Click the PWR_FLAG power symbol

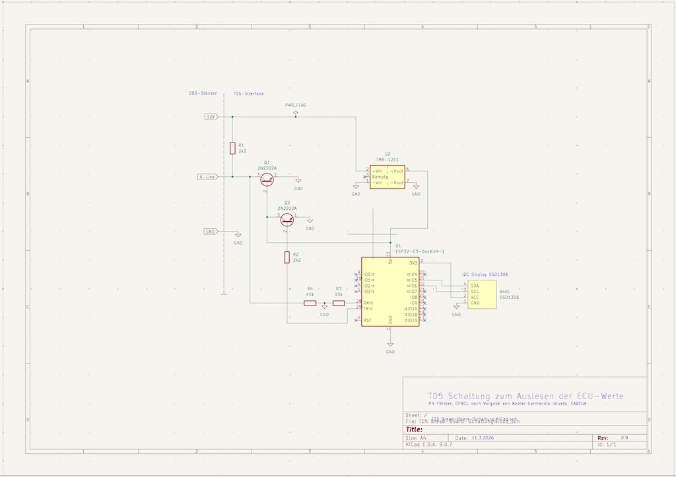pyautogui.click(x=296, y=113)
